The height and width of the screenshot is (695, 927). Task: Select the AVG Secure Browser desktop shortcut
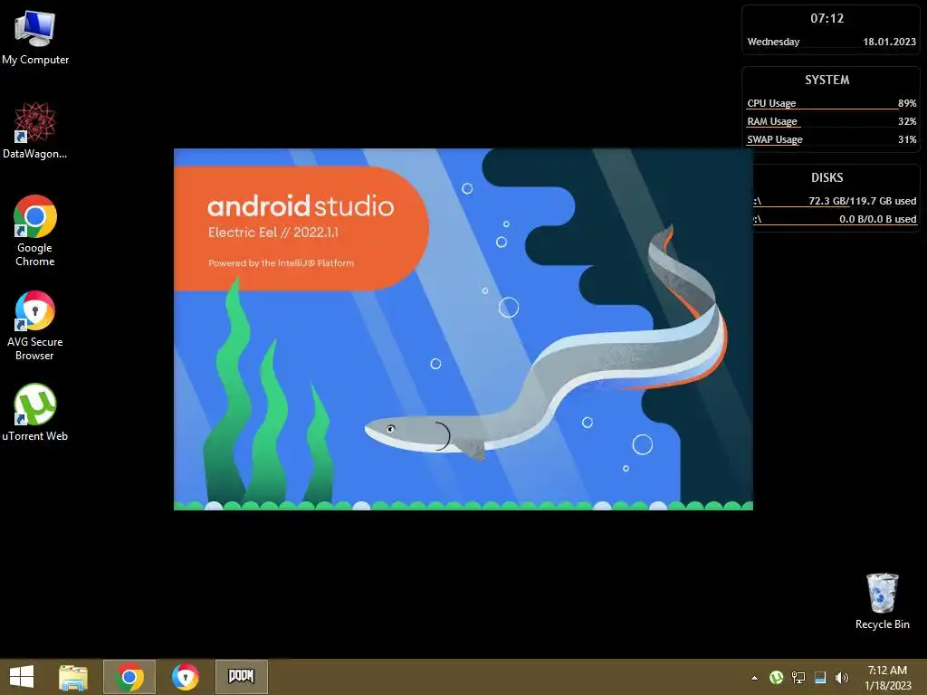[35, 326]
